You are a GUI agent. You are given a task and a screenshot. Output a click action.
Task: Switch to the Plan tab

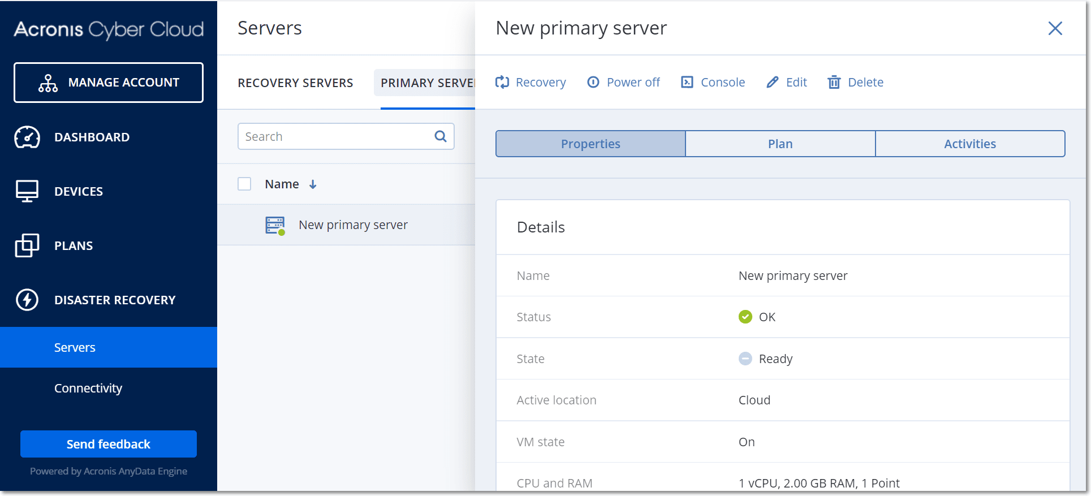(x=780, y=144)
